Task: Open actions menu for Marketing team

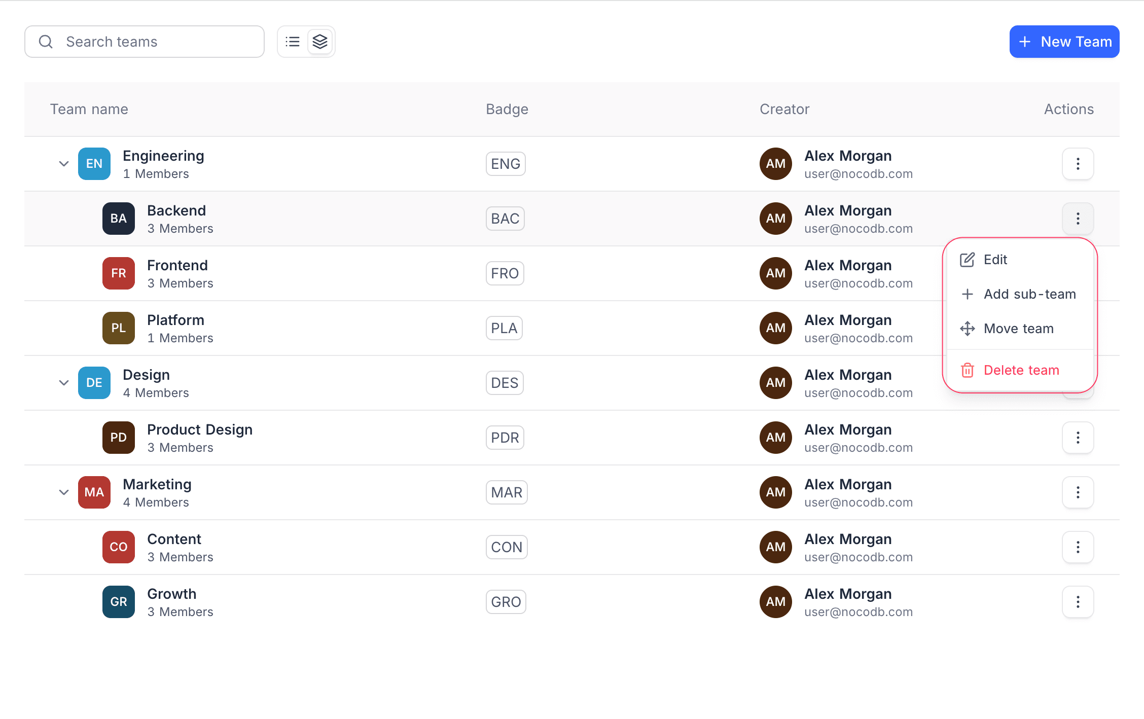Action: 1078,492
